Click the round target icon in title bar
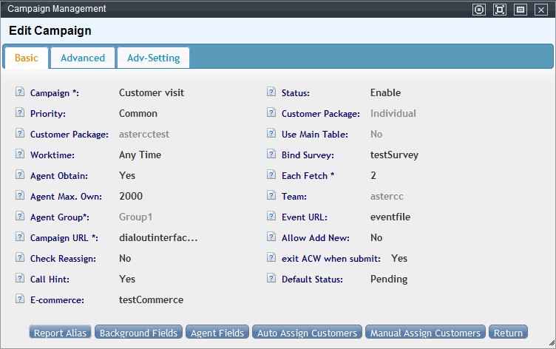Image resolution: width=556 pixels, height=349 pixels. click(479, 10)
